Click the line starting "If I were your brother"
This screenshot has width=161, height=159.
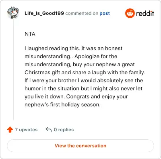tap(84, 80)
